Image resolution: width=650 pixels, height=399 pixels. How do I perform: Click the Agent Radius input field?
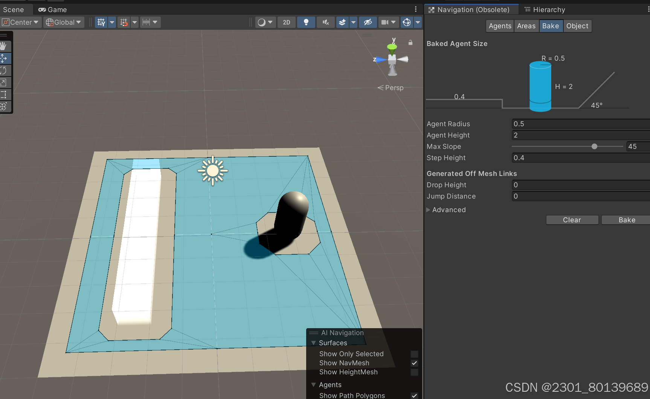pos(581,124)
